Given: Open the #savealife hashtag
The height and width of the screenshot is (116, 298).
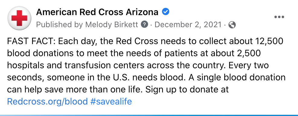Looking at the screenshot, I should (111, 101).
